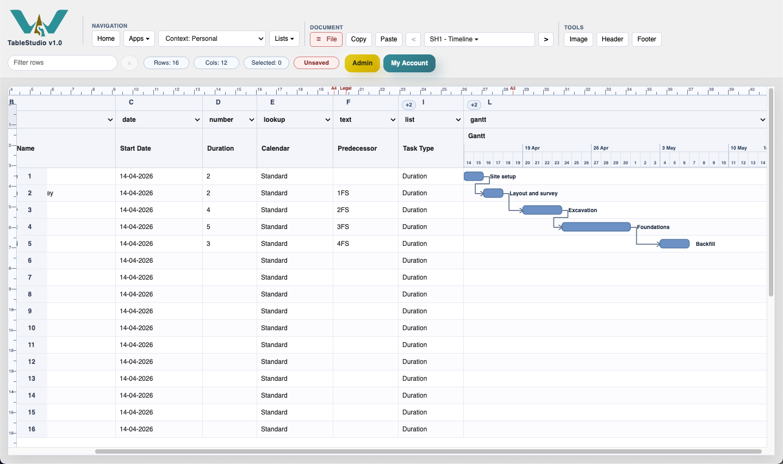Open the Lists dropdown menu
This screenshot has height=464, width=783.
click(x=284, y=39)
